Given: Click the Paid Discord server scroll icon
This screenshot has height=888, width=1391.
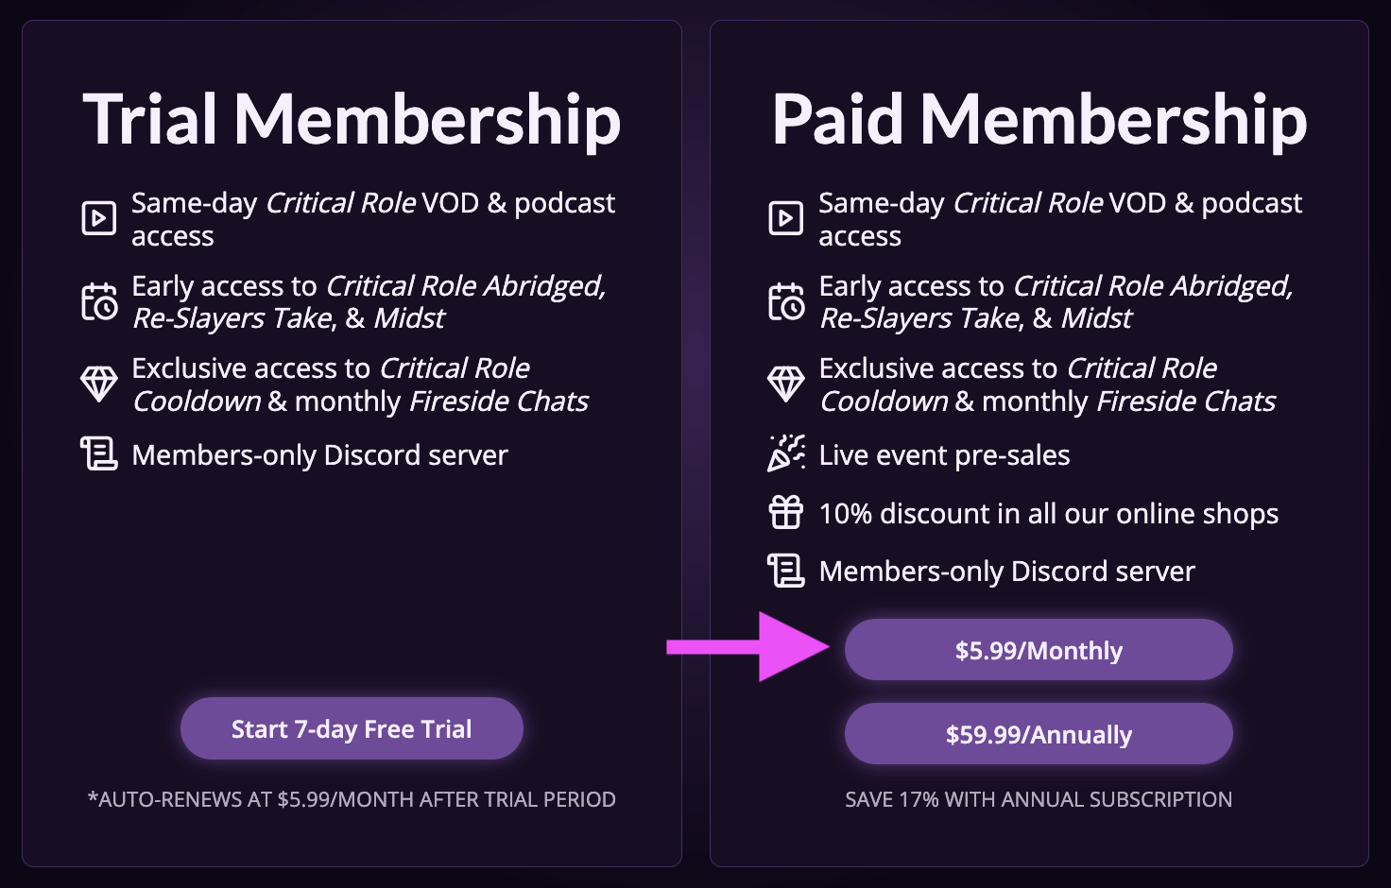Looking at the screenshot, I should point(785,571).
